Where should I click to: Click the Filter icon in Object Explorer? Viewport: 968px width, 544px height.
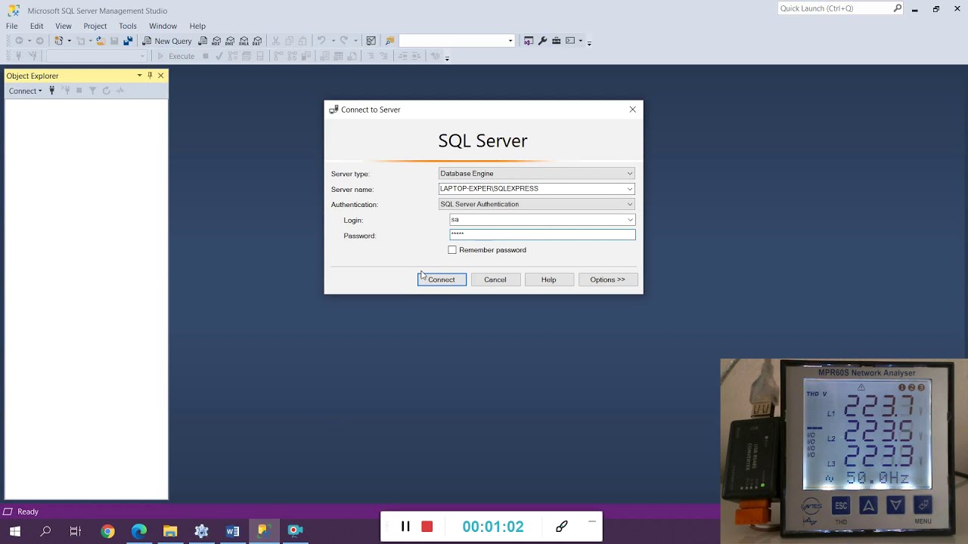pyautogui.click(x=92, y=91)
